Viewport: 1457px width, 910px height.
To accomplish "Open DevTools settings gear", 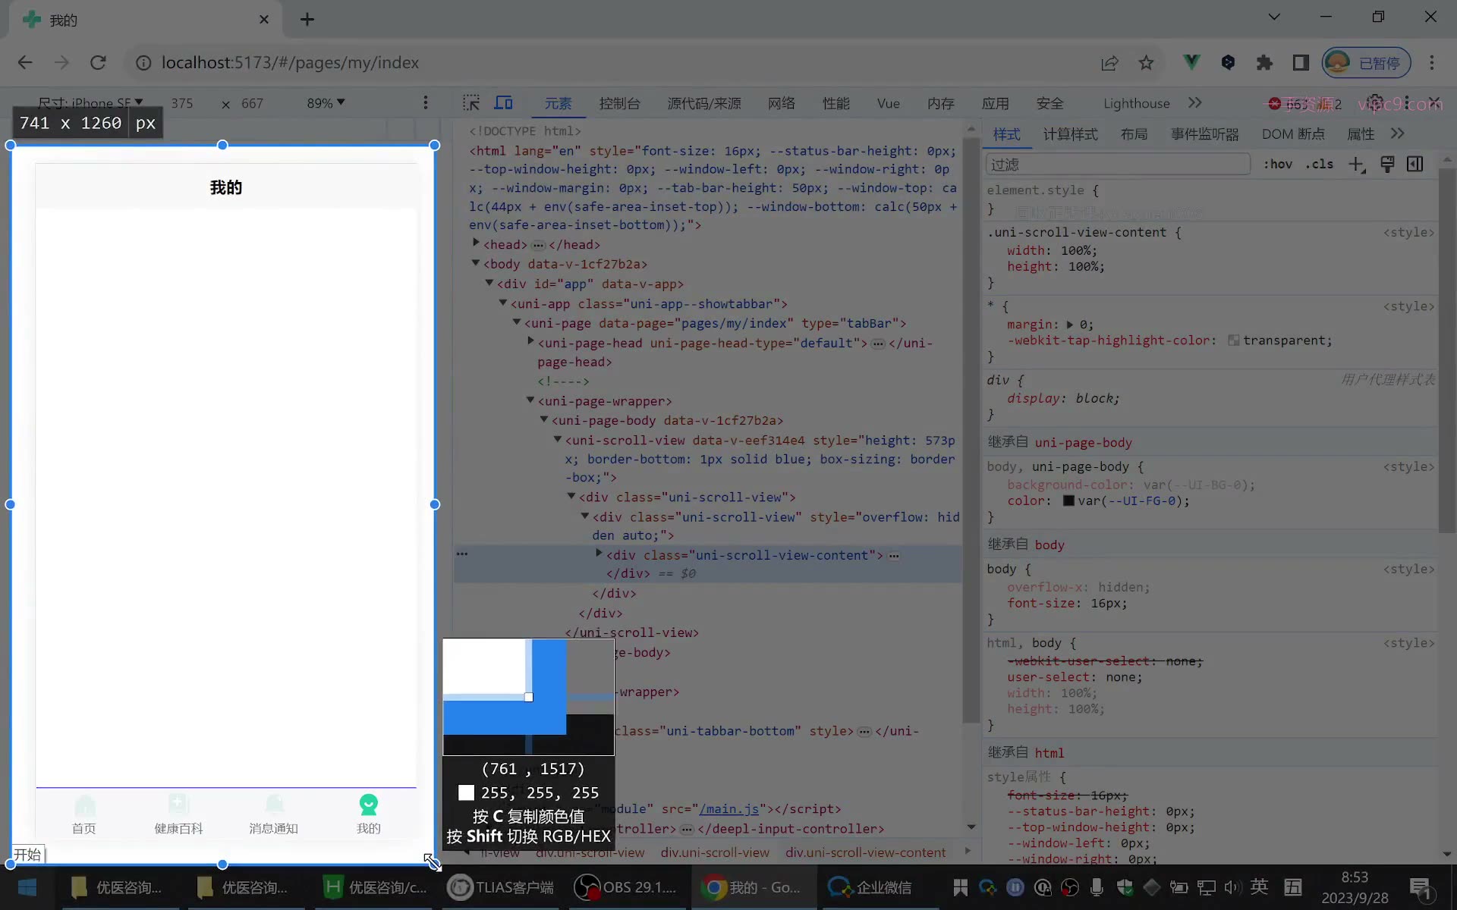I will point(1374,103).
